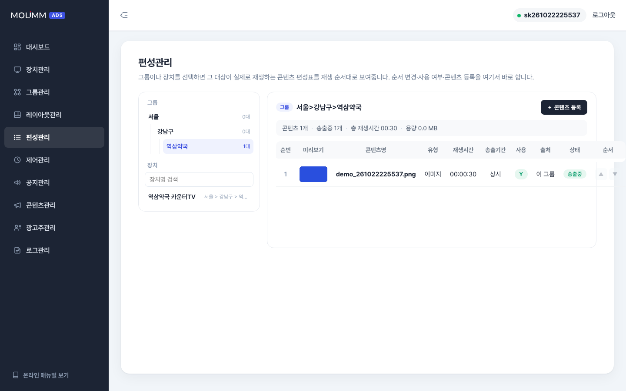This screenshot has width=626, height=391.
Task: Click the speaker icon beside 공지관리
Action: click(17, 182)
